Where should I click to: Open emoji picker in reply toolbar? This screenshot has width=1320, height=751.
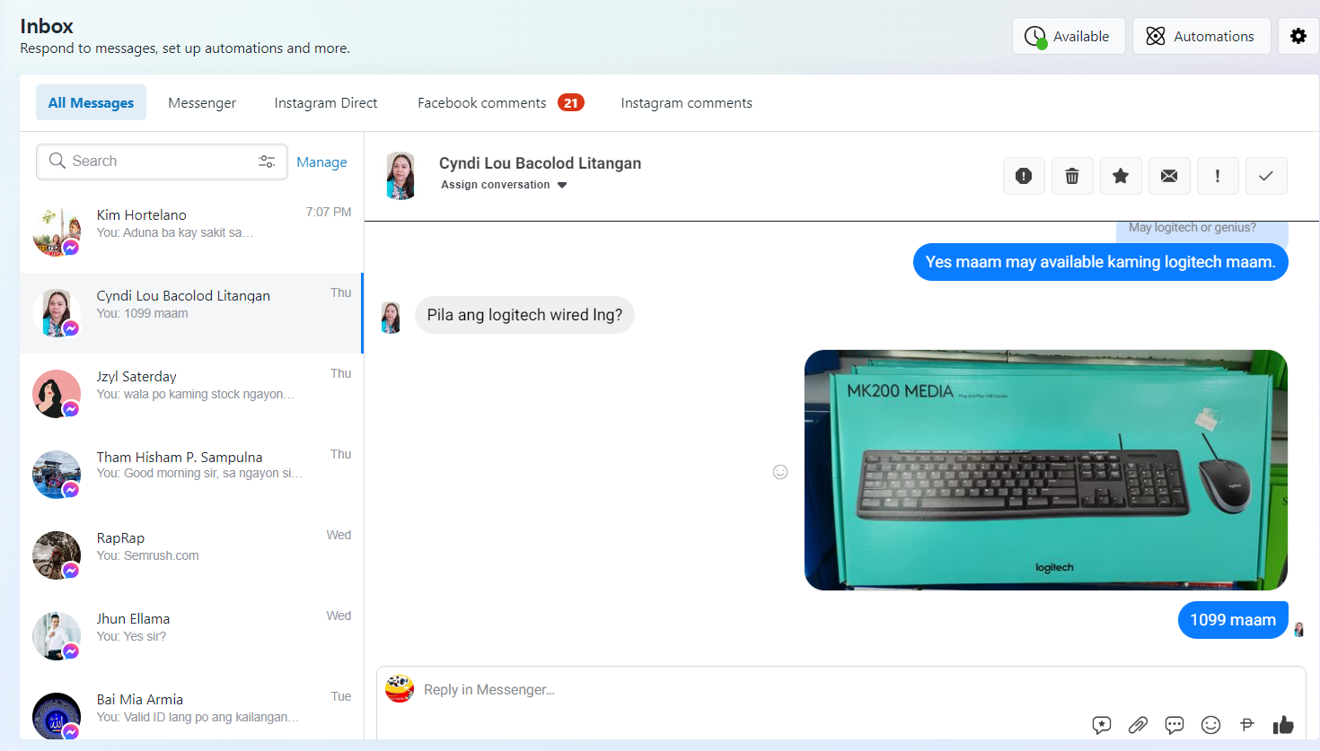click(x=1211, y=725)
